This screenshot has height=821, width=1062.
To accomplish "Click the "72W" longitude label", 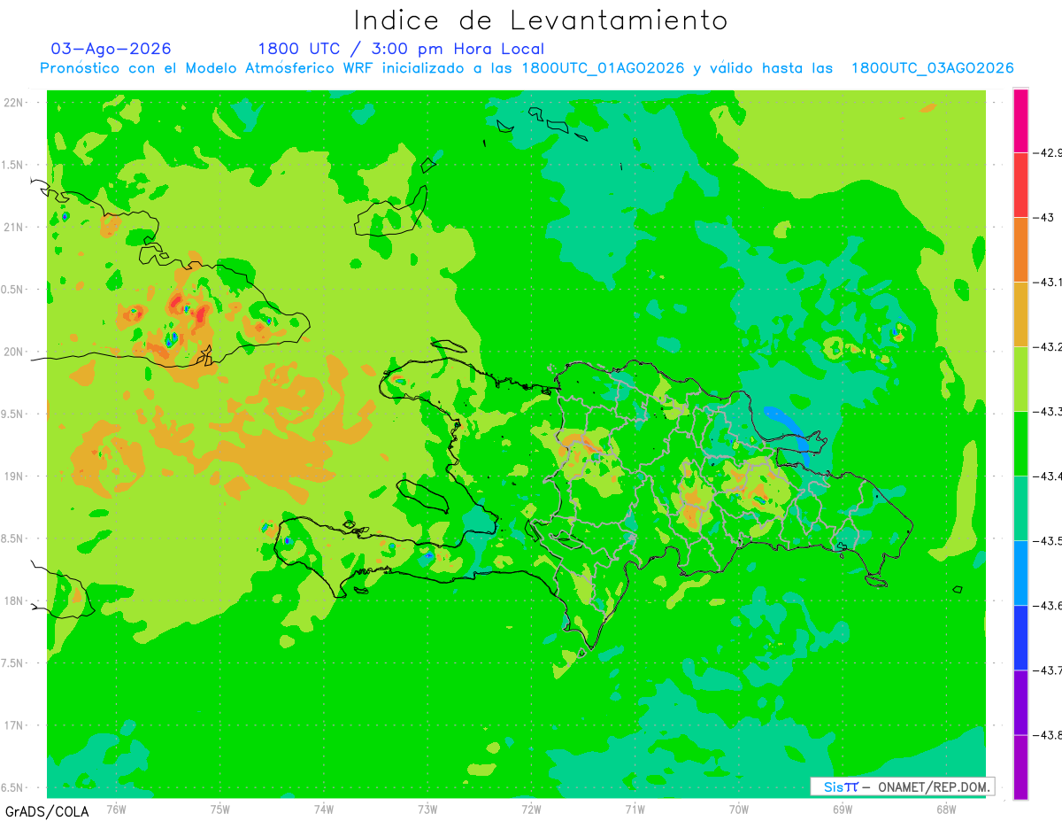I will 531,809.
